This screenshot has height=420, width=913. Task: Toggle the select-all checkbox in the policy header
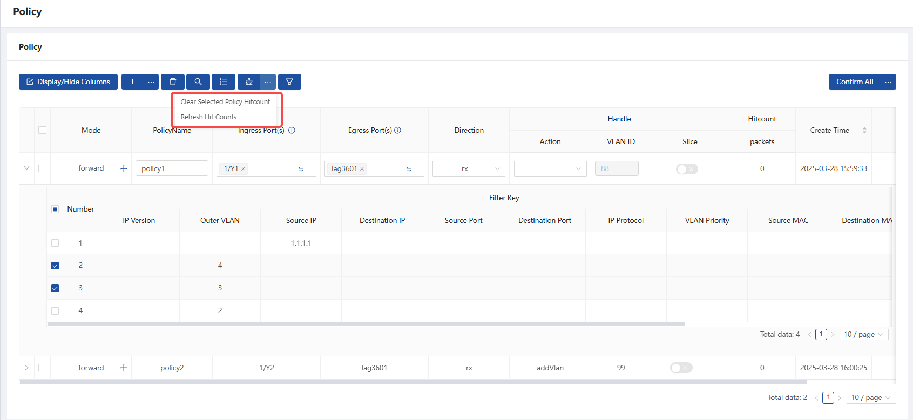point(43,130)
